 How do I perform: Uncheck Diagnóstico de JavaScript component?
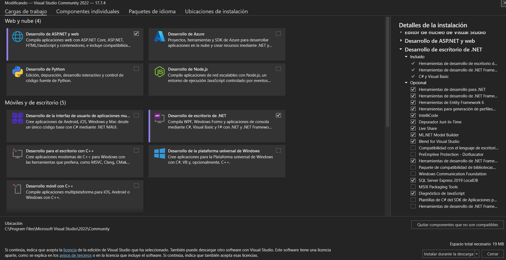[x=413, y=193]
